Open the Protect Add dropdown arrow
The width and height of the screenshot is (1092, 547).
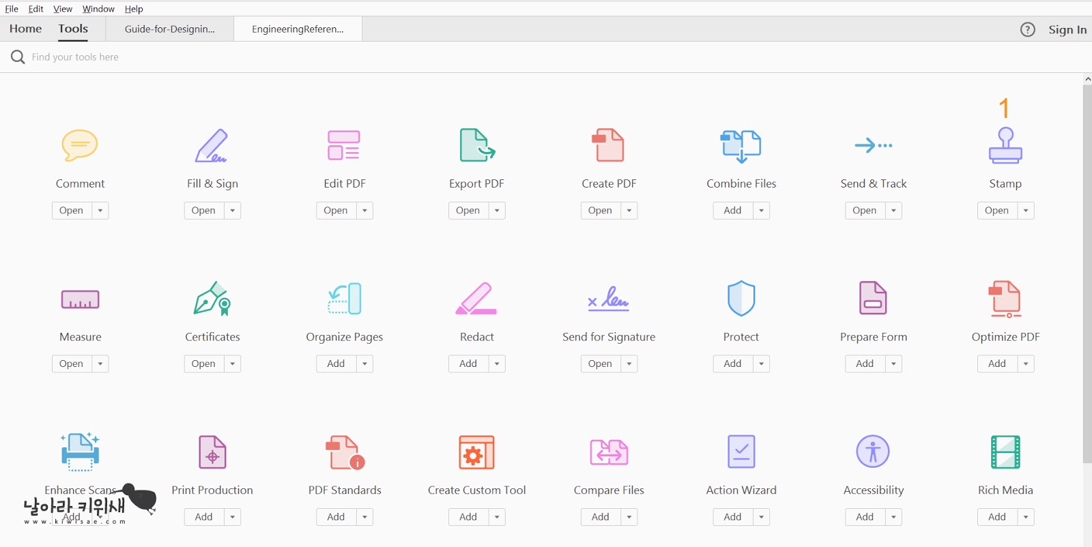pos(762,364)
